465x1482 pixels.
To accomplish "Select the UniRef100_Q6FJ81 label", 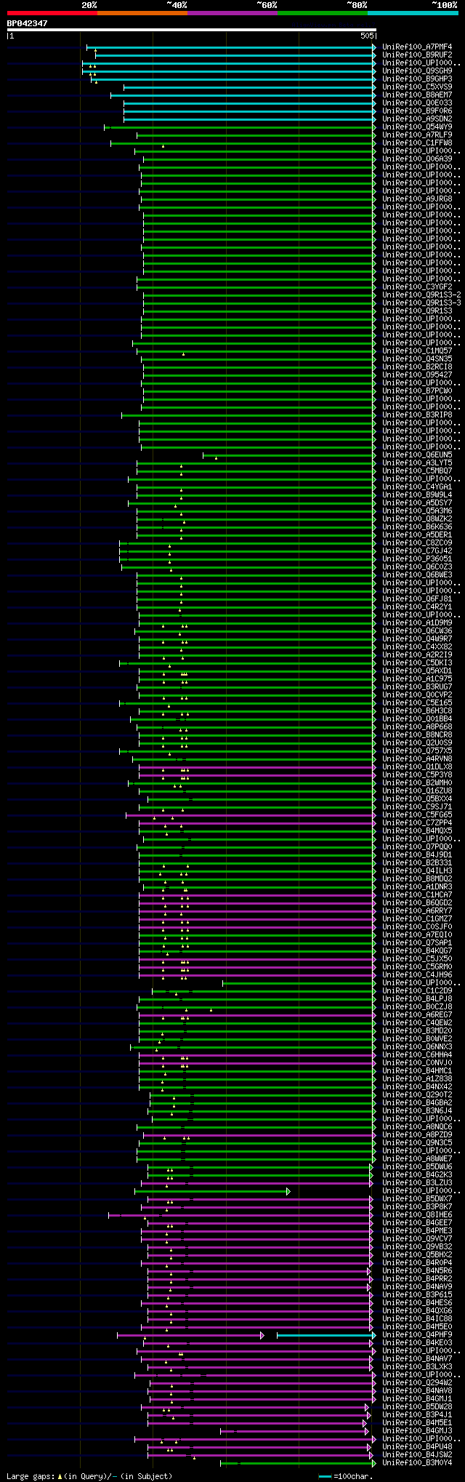I will click(417, 599).
